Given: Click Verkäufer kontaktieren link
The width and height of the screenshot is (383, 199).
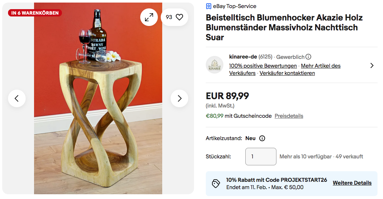Looking at the screenshot, I should [x=287, y=73].
